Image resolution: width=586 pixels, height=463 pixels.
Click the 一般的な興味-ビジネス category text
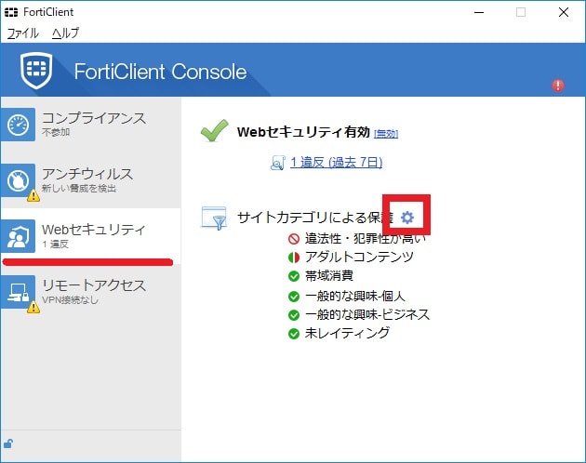coord(367,314)
